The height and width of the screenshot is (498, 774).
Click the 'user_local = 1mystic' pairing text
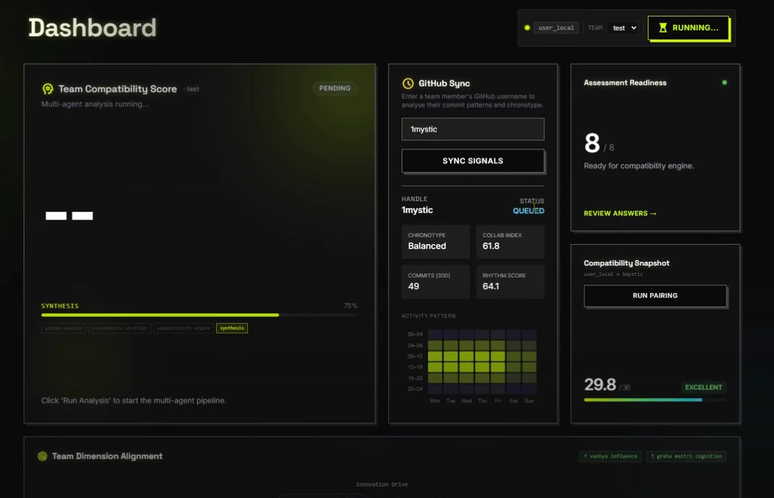click(x=613, y=274)
